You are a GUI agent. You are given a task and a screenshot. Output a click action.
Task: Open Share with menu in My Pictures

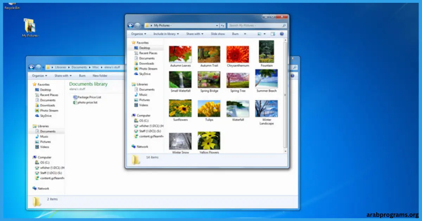pyautogui.click(x=194, y=34)
